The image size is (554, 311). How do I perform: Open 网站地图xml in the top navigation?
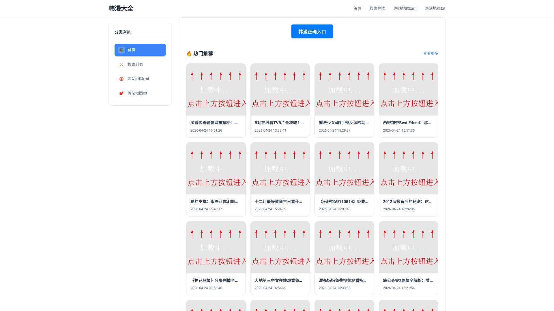[405, 8]
